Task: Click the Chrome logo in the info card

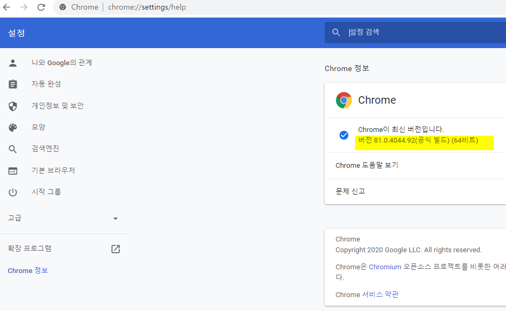Action: [x=344, y=100]
